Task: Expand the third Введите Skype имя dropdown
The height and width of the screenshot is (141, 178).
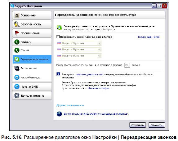Action: tap(99, 56)
